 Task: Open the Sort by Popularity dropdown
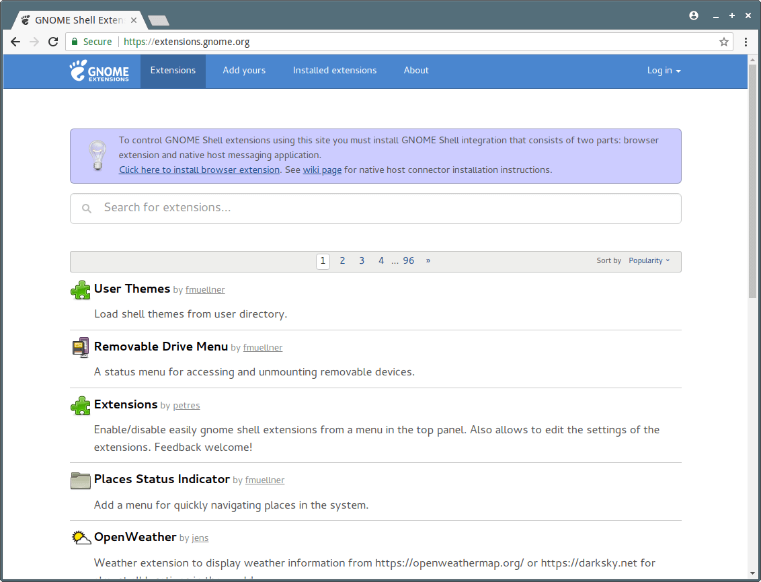tap(649, 261)
